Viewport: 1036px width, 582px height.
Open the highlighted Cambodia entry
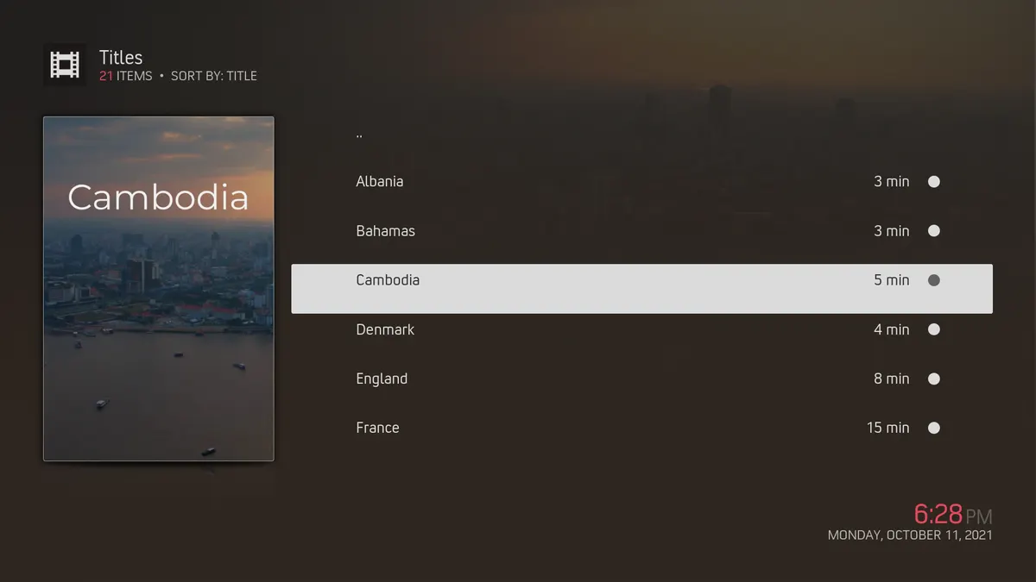pyautogui.click(x=641, y=289)
